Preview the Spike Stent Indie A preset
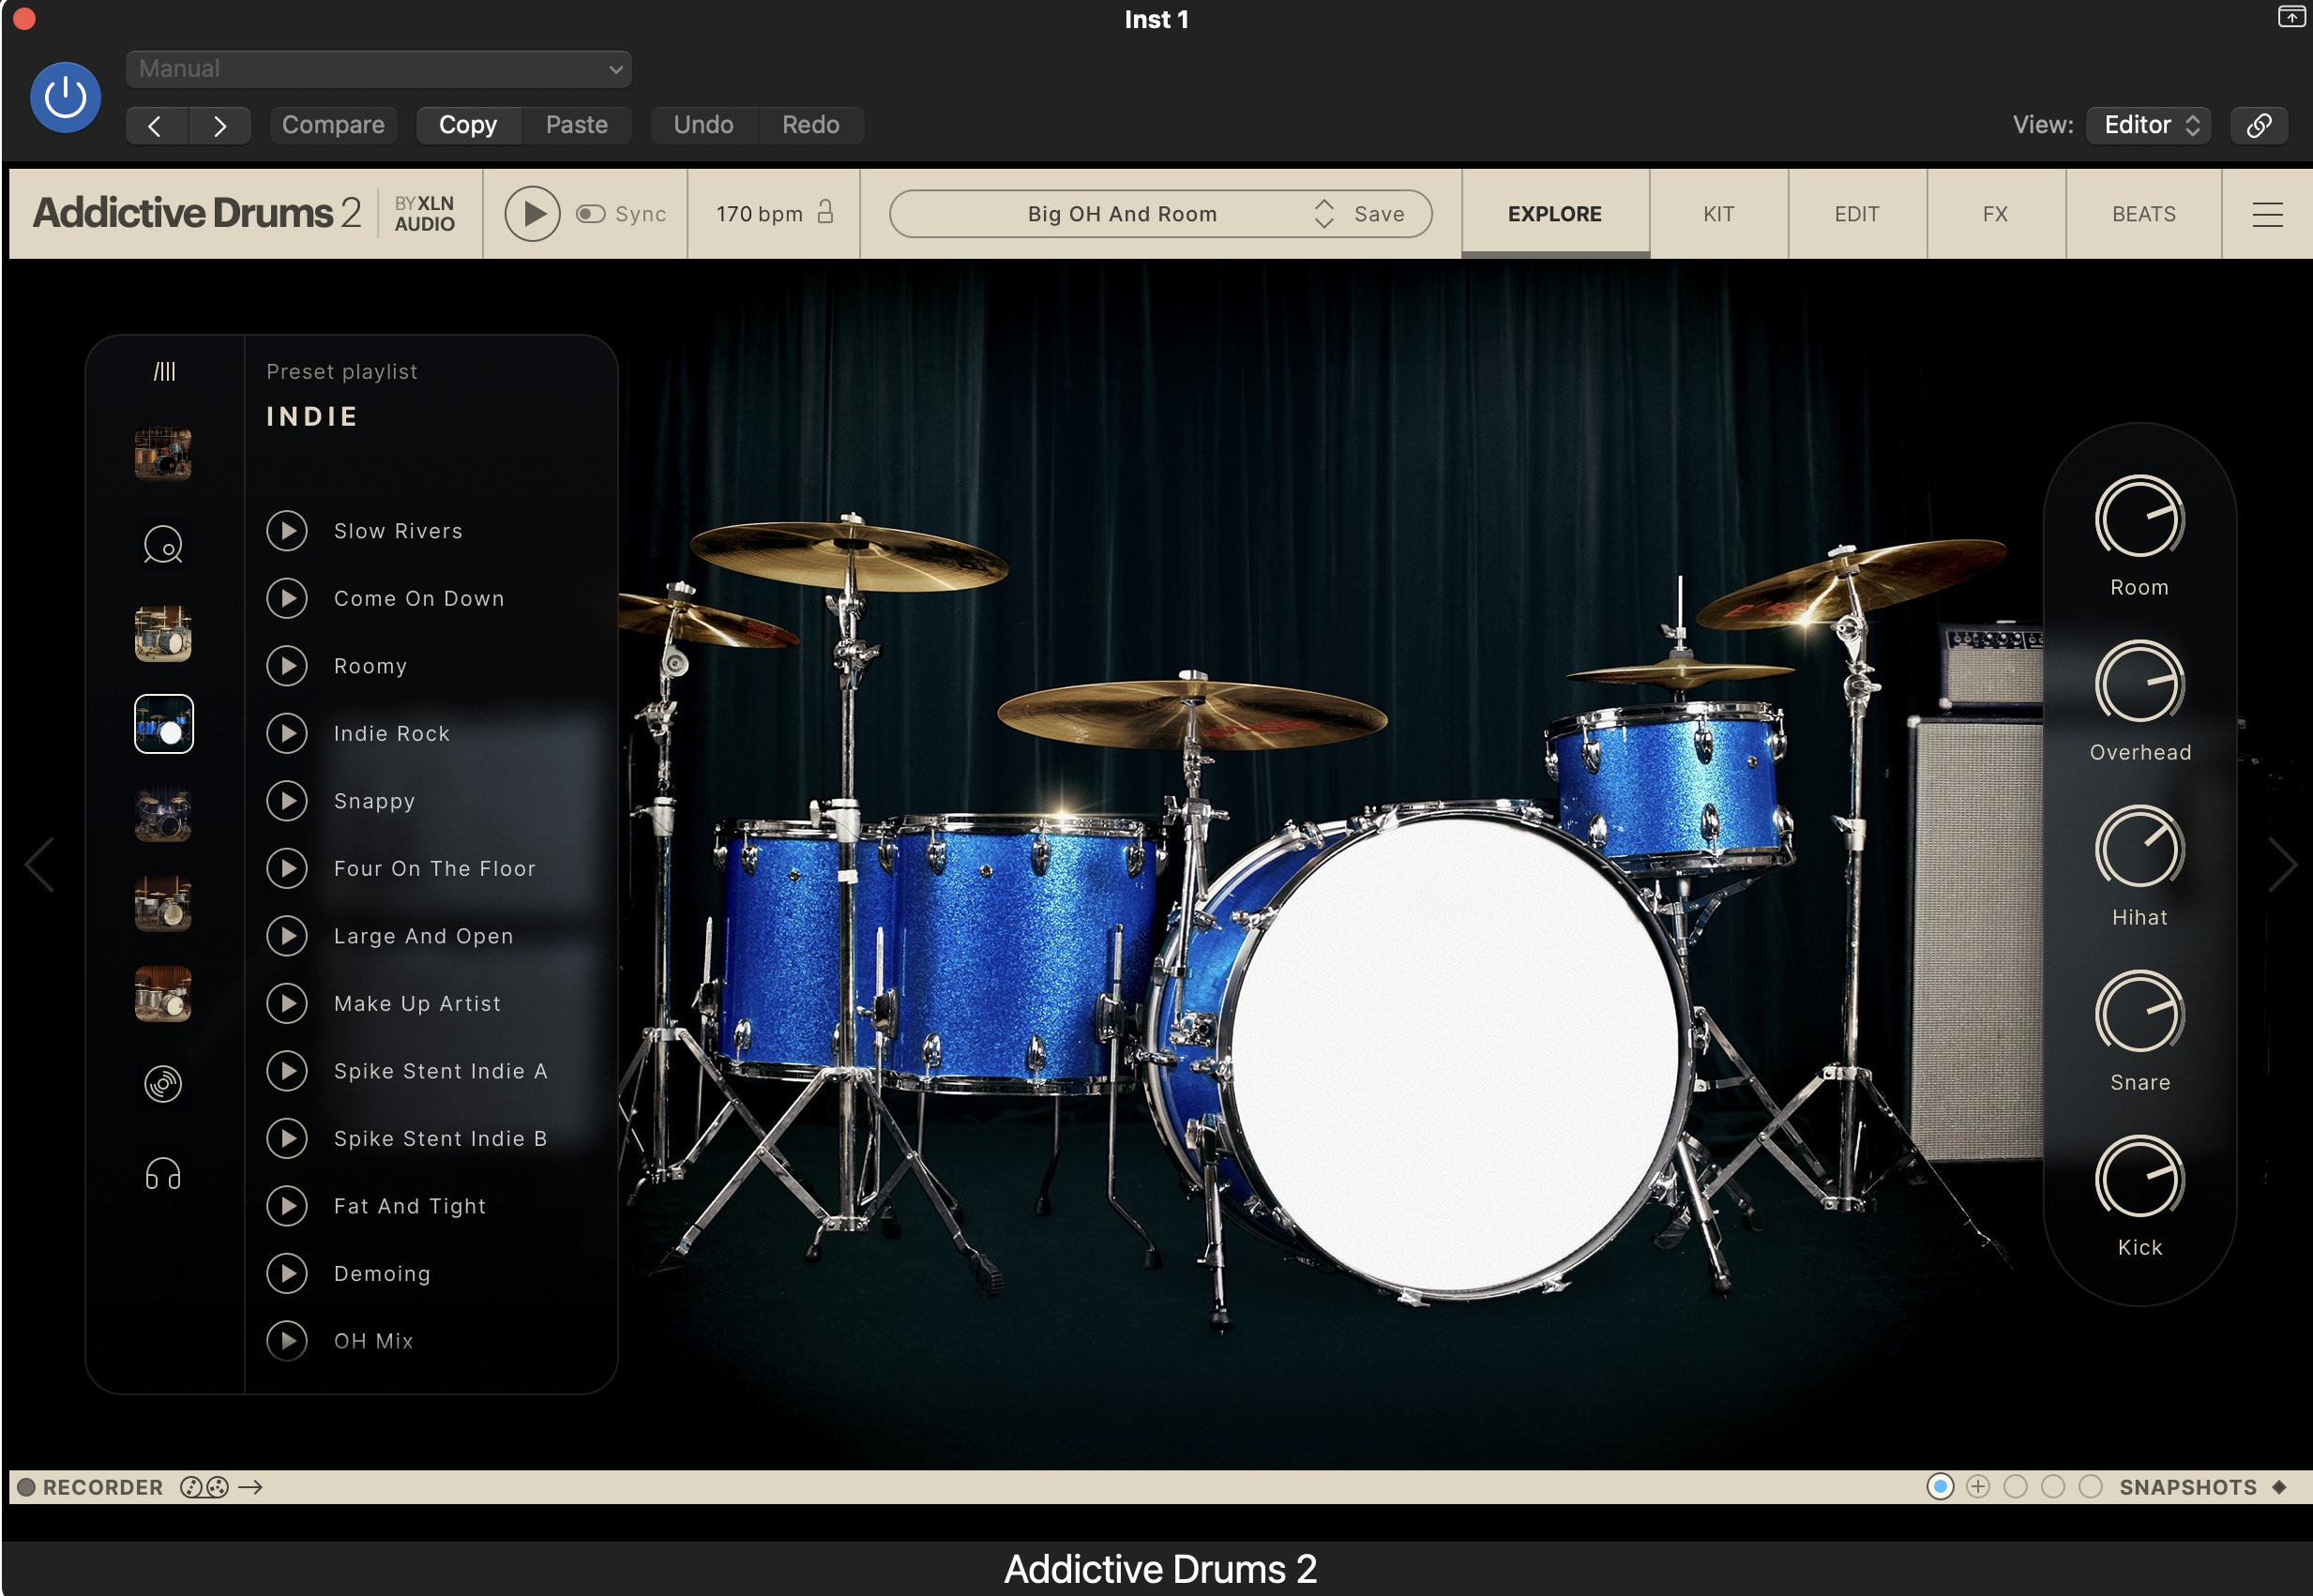Image resolution: width=2313 pixels, height=1596 pixels. [x=287, y=1071]
